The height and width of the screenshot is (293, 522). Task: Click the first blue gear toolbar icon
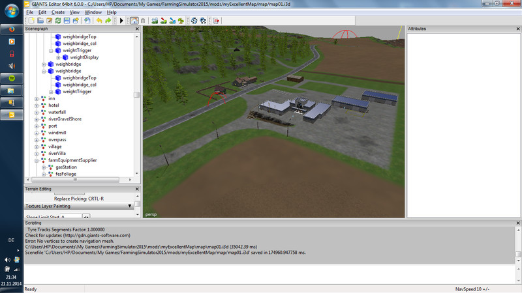click(x=194, y=21)
